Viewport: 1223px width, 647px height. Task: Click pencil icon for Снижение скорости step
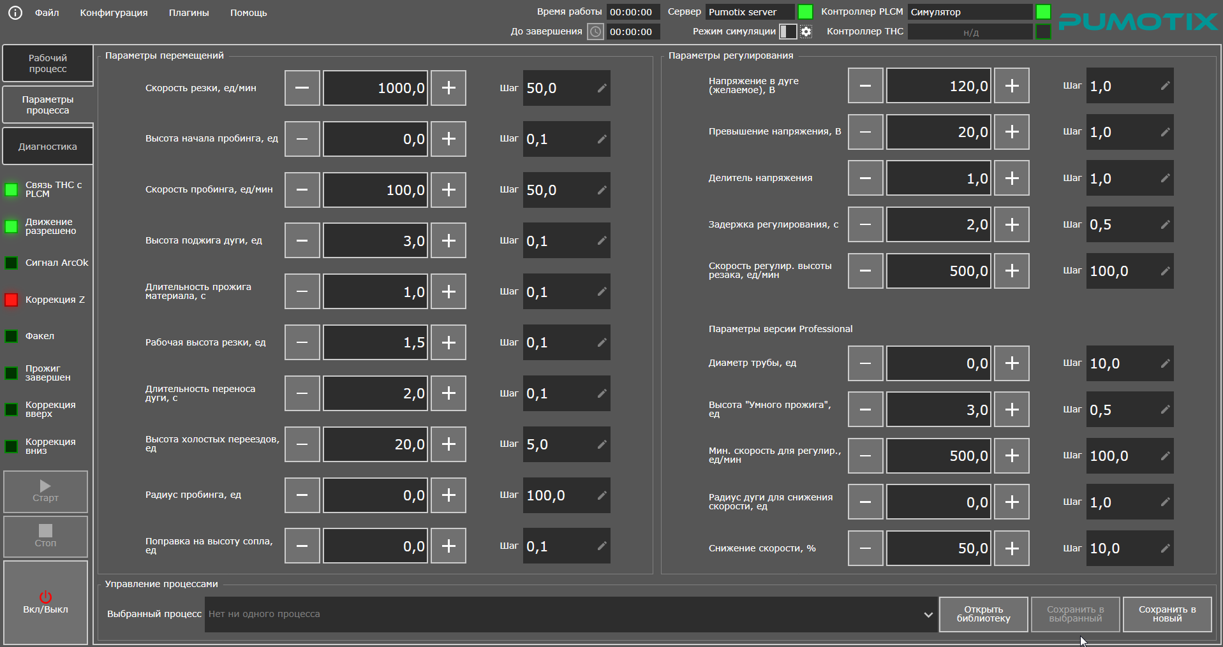[x=1165, y=548]
